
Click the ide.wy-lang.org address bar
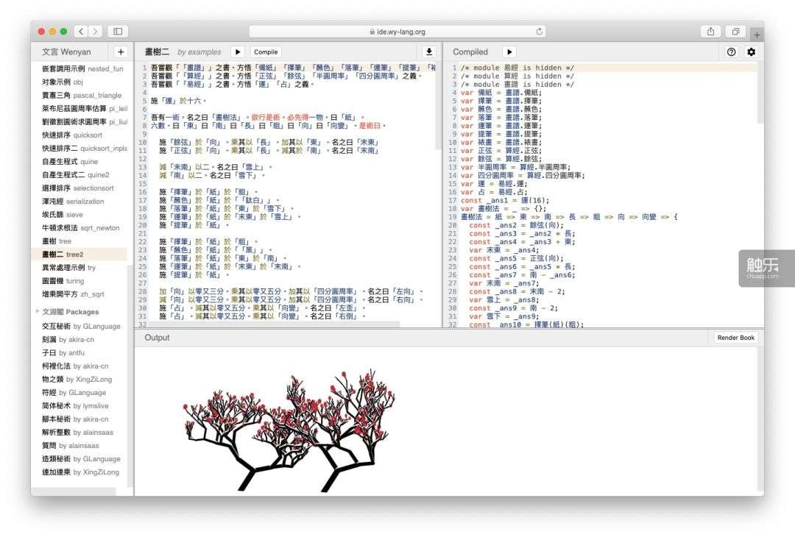[x=397, y=32]
